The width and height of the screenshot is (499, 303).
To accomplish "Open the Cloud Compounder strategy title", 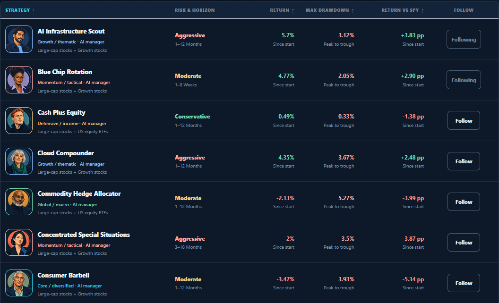I will pyautogui.click(x=66, y=153).
